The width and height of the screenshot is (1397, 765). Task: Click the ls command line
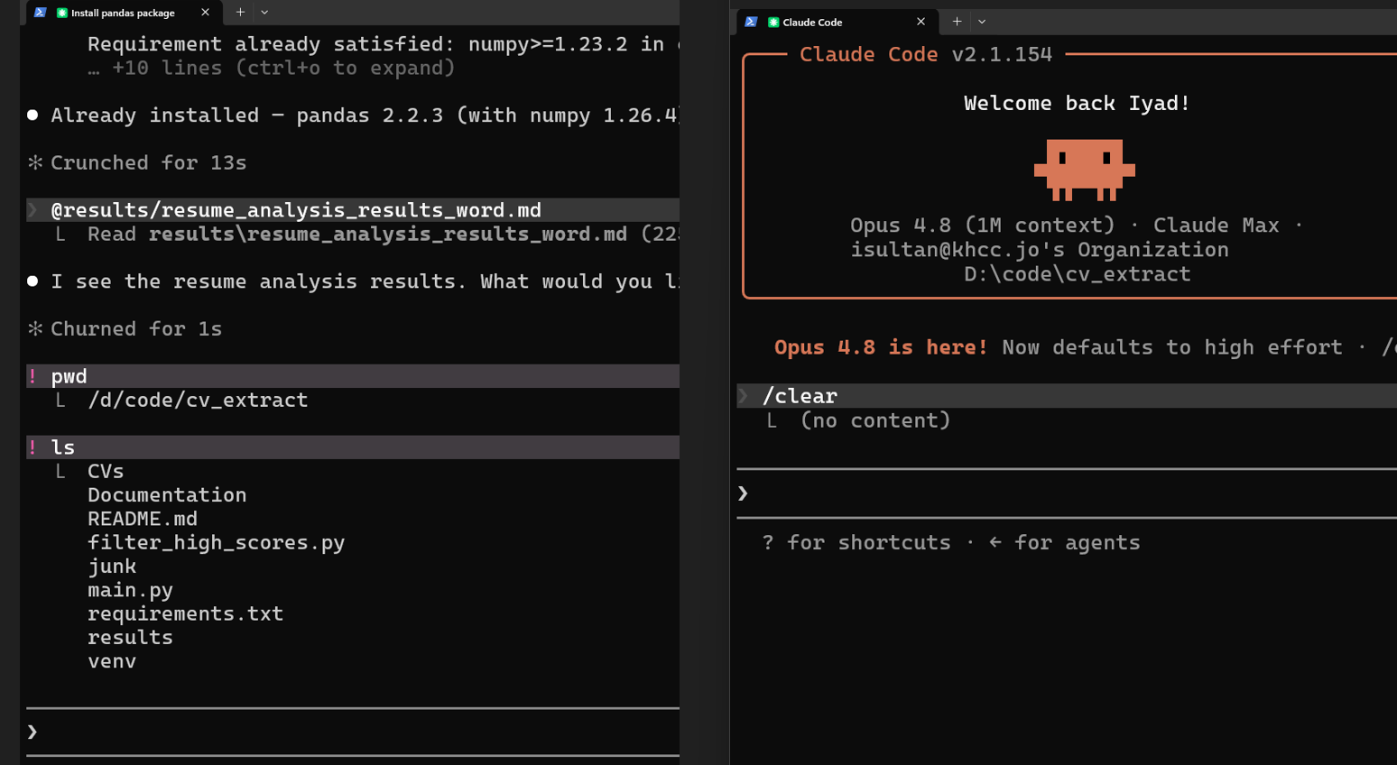[x=353, y=447]
